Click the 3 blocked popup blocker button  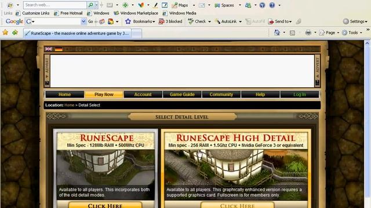click(x=170, y=21)
